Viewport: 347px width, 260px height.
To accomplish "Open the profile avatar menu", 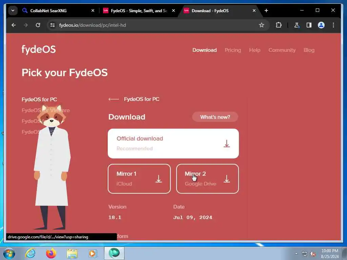I will (x=321, y=25).
